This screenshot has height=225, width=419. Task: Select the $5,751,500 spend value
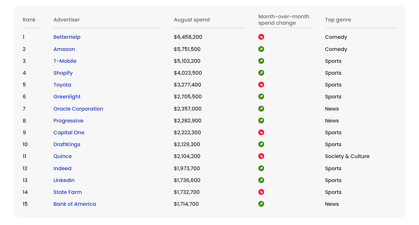click(187, 49)
